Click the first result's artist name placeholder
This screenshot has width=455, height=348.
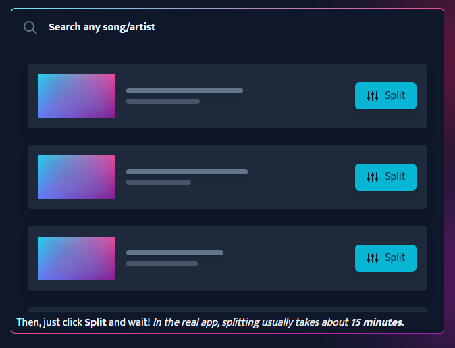163,101
